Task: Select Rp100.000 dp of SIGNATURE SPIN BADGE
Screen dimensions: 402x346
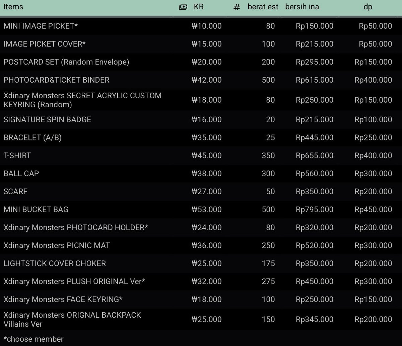Action: pyautogui.click(x=373, y=120)
